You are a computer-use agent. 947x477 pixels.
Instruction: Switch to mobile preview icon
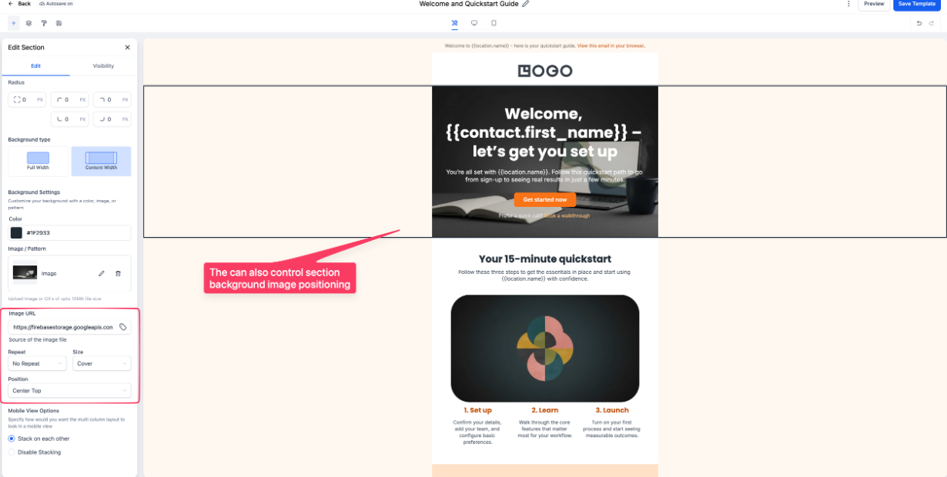pyautogui.click(x=494, y=23)
